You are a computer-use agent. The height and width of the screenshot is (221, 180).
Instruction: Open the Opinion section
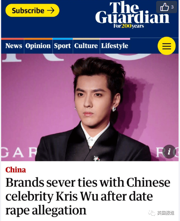coord(38,46)
